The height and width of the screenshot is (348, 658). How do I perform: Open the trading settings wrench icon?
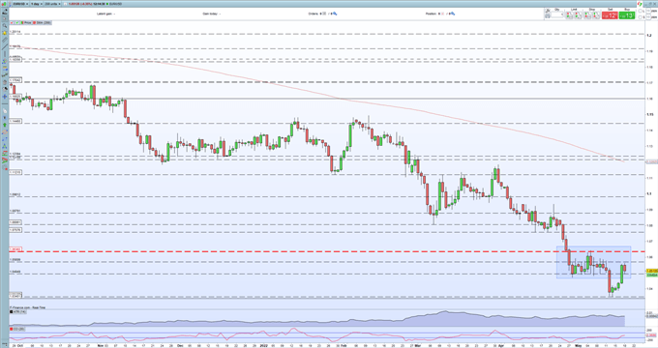[x=547, y=11]
